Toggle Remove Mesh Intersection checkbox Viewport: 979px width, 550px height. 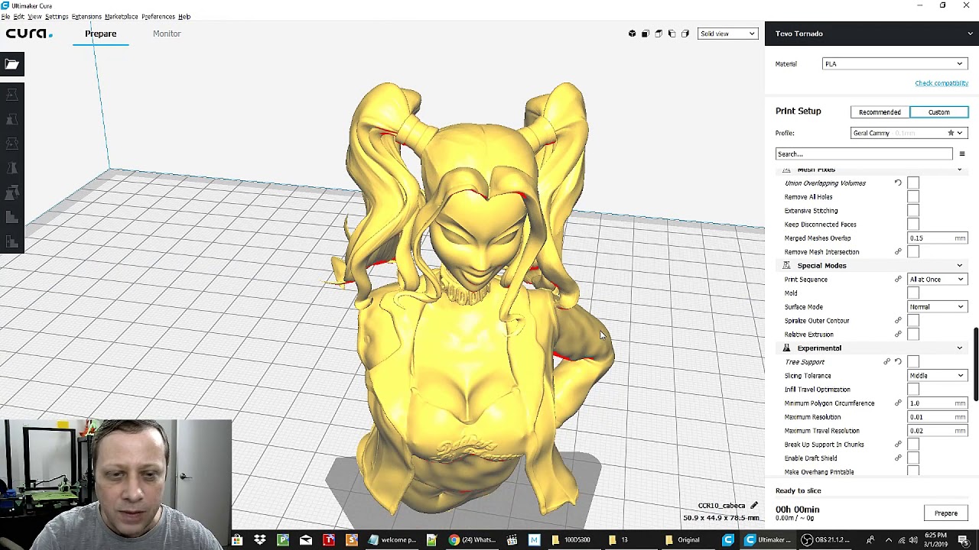click(x=913, y=252)
